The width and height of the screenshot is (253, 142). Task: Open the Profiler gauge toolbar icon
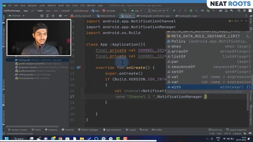pyautogui.click(x=202, y=11)
